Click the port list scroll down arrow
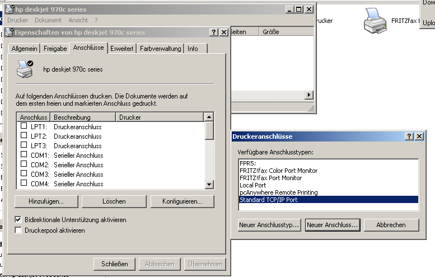 coord(209,184)
